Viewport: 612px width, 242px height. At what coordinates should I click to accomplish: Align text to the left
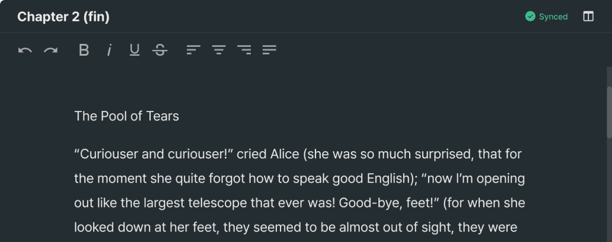tap(193, 50)
